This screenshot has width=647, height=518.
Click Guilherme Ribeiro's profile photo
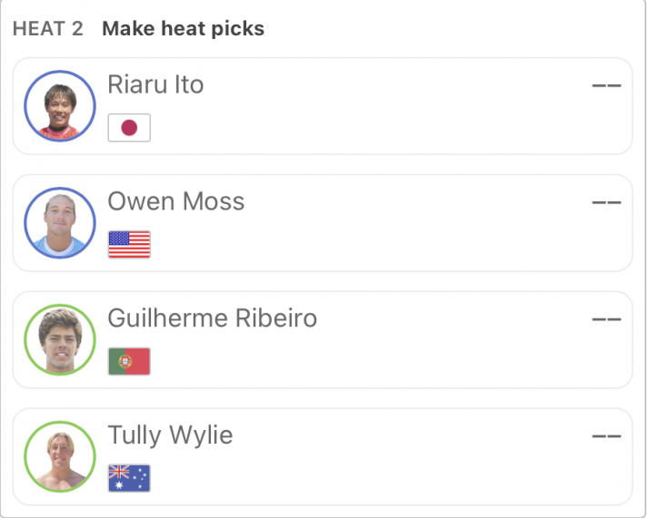(x=60, y=340)
